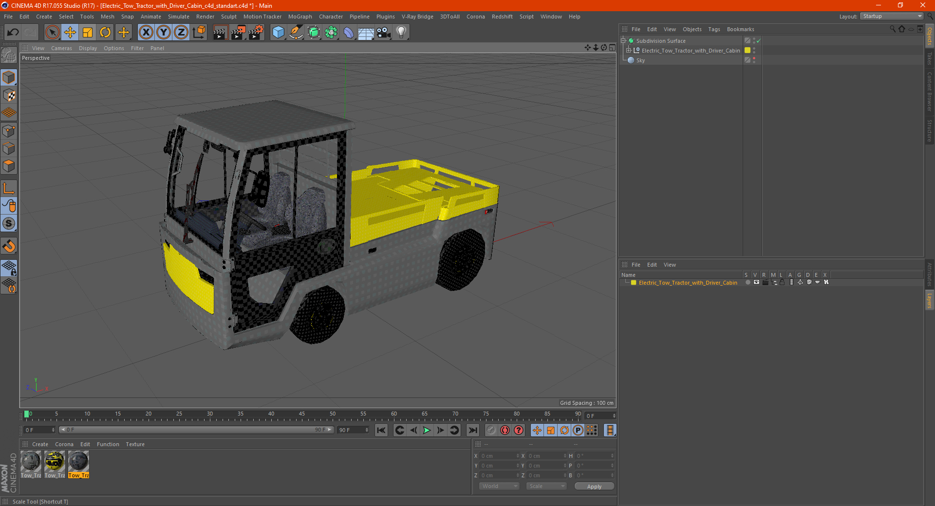
Task: Click the Apply button
Action: click(x=594, y=487)
